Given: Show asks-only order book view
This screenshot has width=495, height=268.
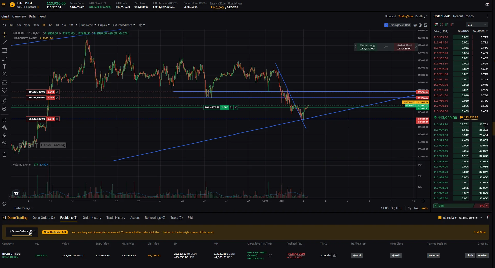Looking at the screenshot, I should [452, 25].
